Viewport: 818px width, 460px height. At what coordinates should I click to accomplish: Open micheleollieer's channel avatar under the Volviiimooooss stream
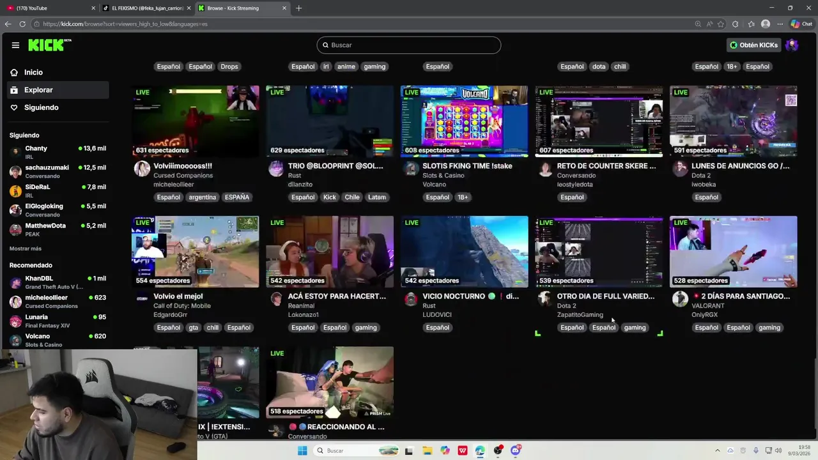pyautogui.click(x=142, y=169)
